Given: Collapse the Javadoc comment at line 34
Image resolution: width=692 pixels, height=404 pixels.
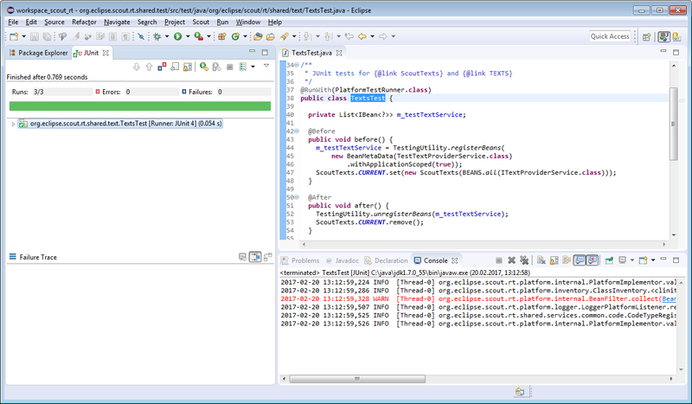Looking at the screenshot, I should (x=297, y=65).
